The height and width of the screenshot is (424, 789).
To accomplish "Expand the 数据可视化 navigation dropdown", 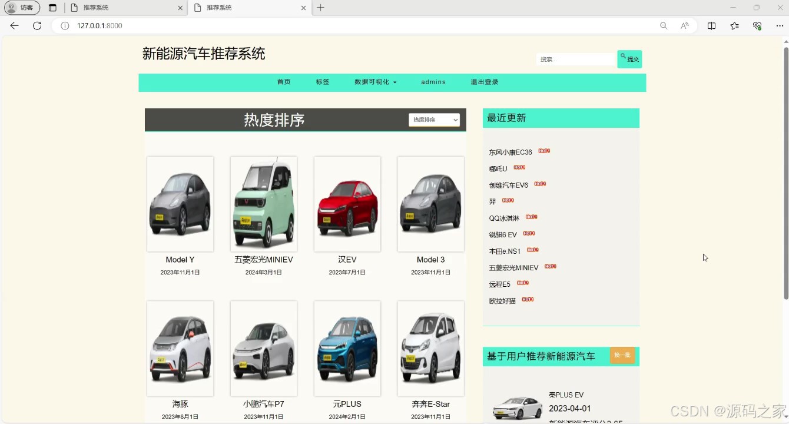I will pyautogui.click(x=376, y=82).
